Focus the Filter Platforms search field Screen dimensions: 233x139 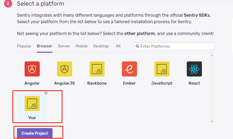[176, 46]
